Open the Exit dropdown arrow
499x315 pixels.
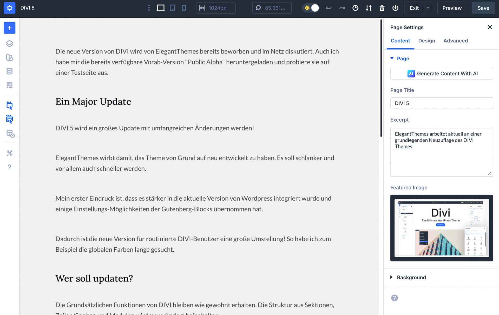click(428, 8)
